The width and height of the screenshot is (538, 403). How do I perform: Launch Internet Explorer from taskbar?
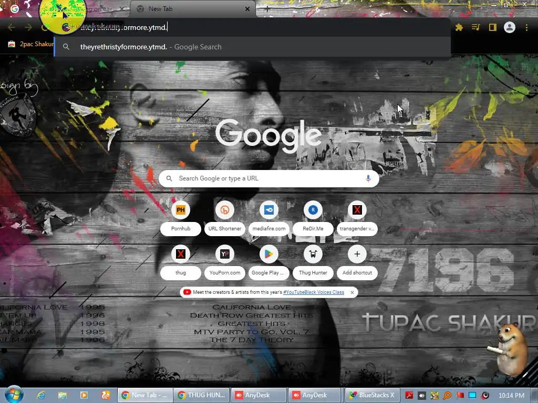coord(41,395)
